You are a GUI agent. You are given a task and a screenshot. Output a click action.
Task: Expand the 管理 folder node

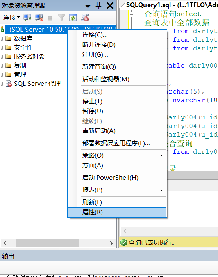[x=2, y=75]
